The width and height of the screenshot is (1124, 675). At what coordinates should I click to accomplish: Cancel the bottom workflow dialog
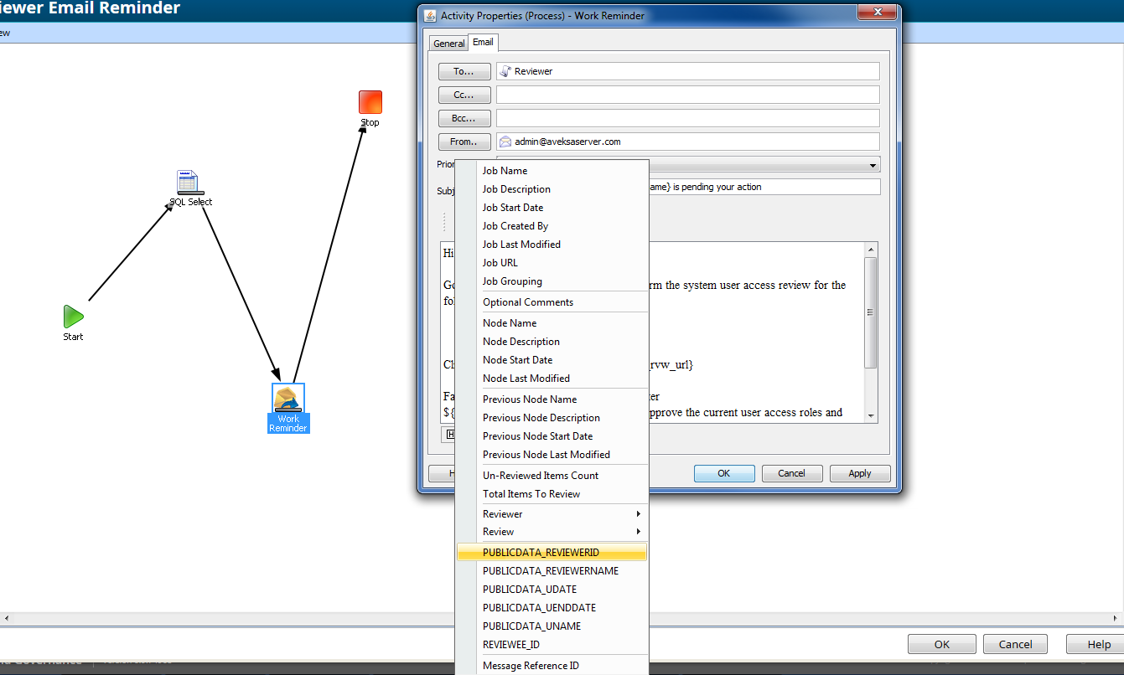coord(1015,644)
